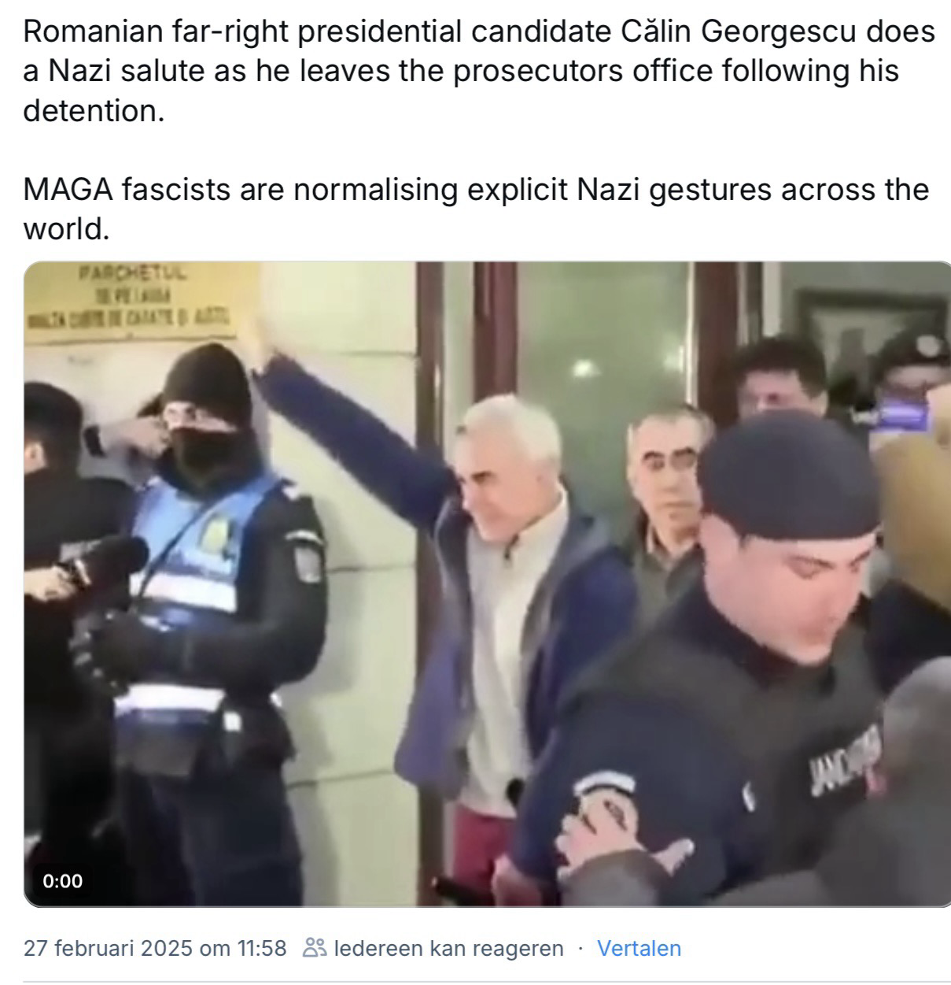
Task: Click the people icon beside Iedereen kan reageren
Action: click(x=315, y=948)
